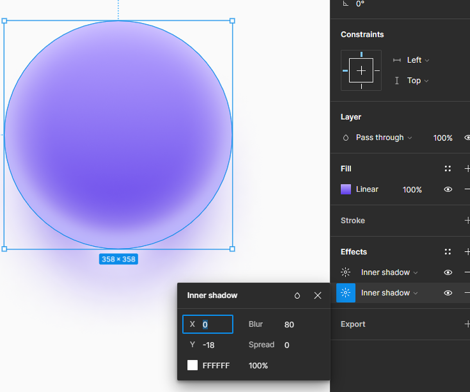Click the 358 × 358 size label
The width and height of the screenshot is (470, 392).
tap(119, 259)
